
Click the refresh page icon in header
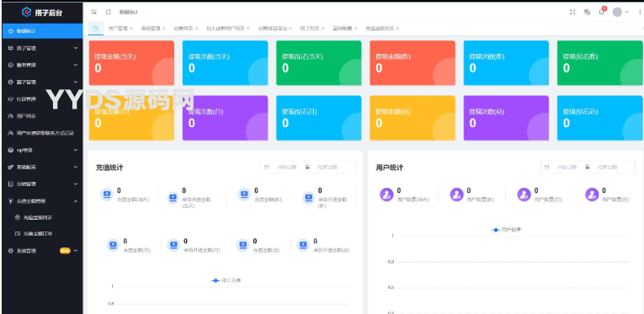click(109, 12)
